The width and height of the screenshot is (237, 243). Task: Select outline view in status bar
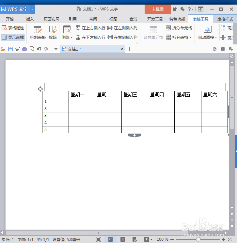tap(122, 239)
